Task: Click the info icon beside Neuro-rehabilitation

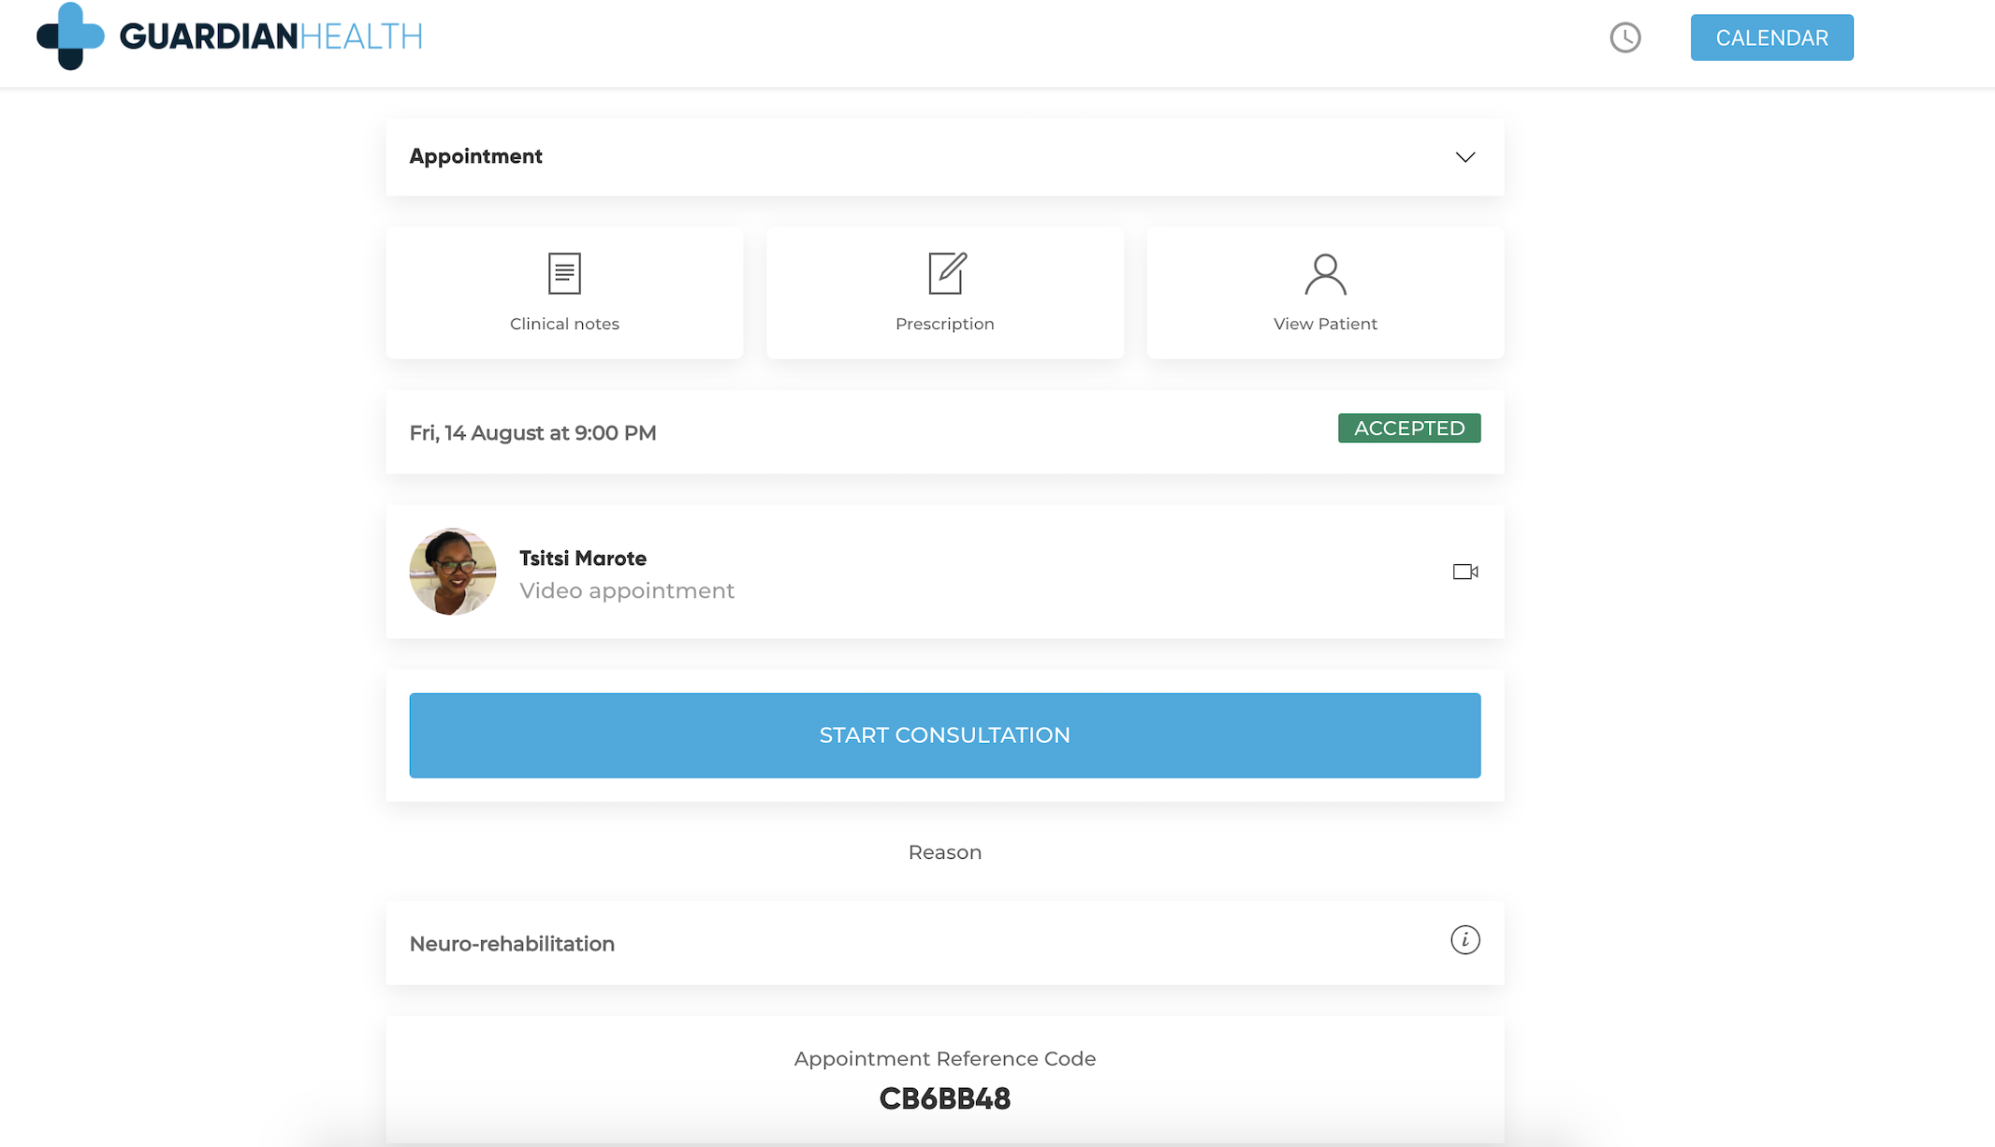Action: (1464, 939)
